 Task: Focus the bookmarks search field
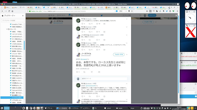coord(13,20)
